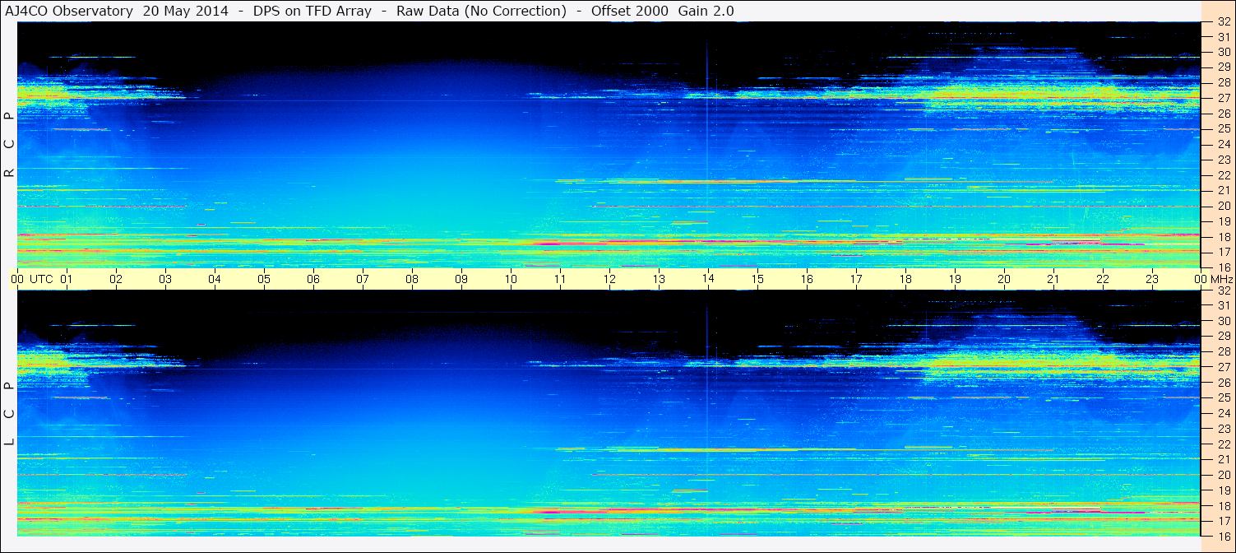
Task: Click the MHz unit label on time axis
Action: tap(1221, 279)
